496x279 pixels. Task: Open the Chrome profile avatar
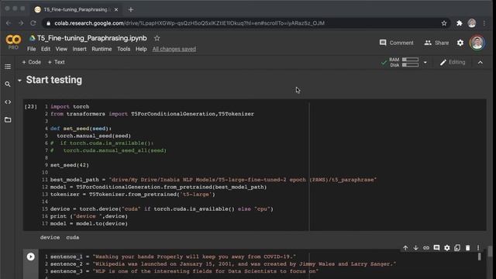coord(472,23)
